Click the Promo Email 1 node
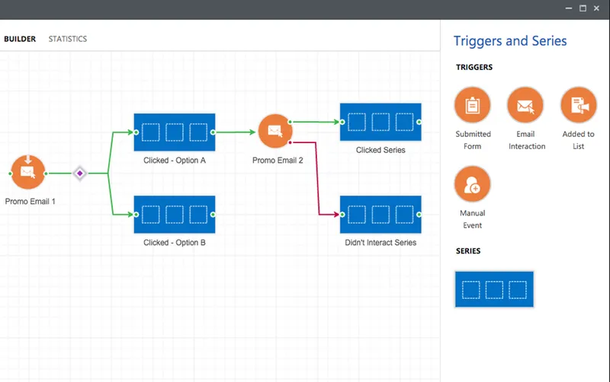 [28, 172]
